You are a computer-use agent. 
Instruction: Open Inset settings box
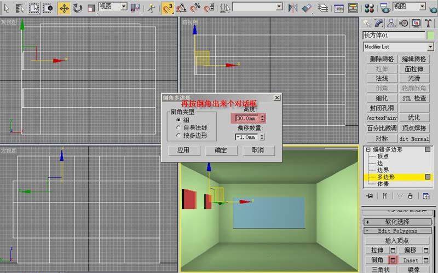coord(426,260)
